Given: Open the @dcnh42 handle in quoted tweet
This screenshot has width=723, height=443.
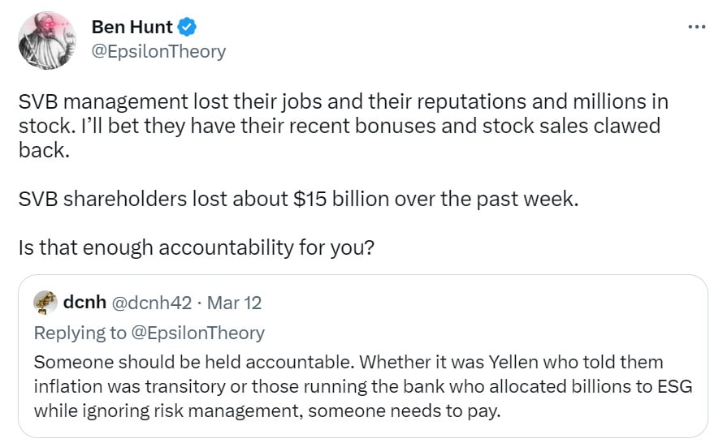Looking at the screenshot, I should [x=150, y=303].
